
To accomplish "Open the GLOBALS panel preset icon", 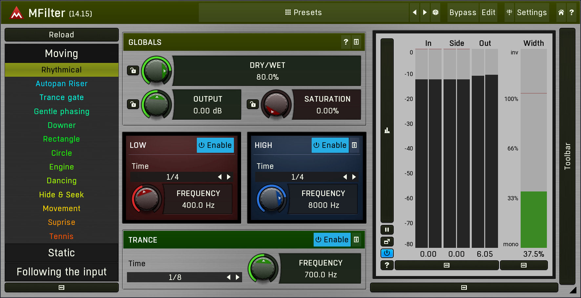I will point(356,42).
